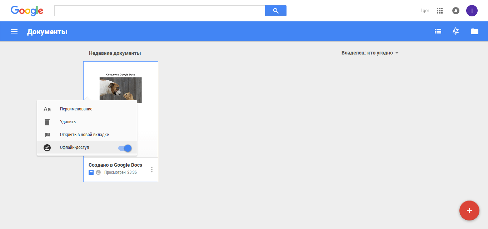Click the Igor account name
The height and width of the screenshot is (229, 488).
pyautogui.click(x=425, y=11)
